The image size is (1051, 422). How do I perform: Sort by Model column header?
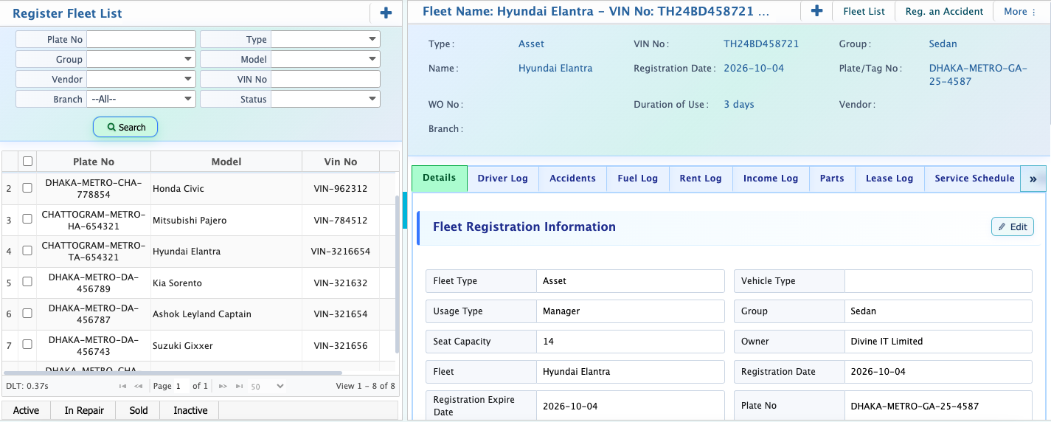[x=226, y=162]
